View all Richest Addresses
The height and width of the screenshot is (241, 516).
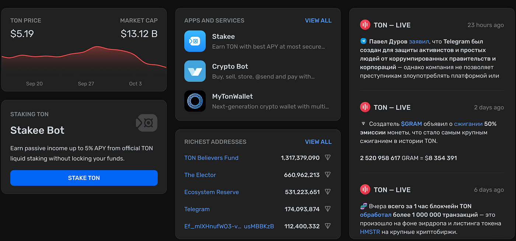point(318,142)
